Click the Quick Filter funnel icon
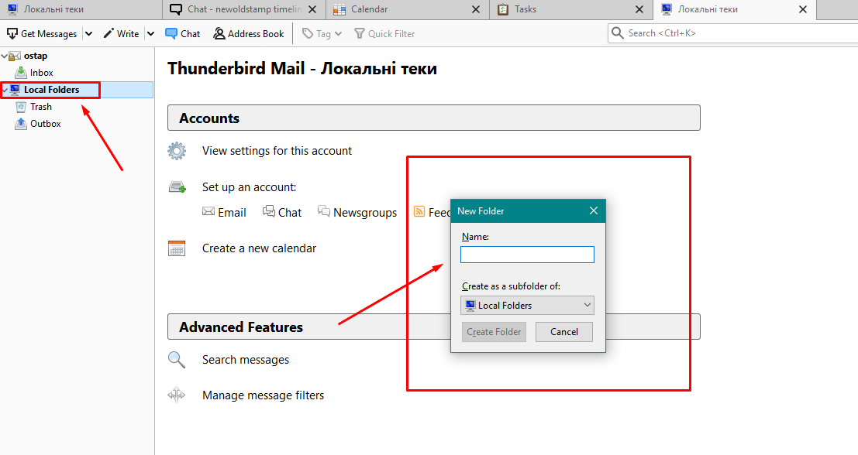 point(360,34)
